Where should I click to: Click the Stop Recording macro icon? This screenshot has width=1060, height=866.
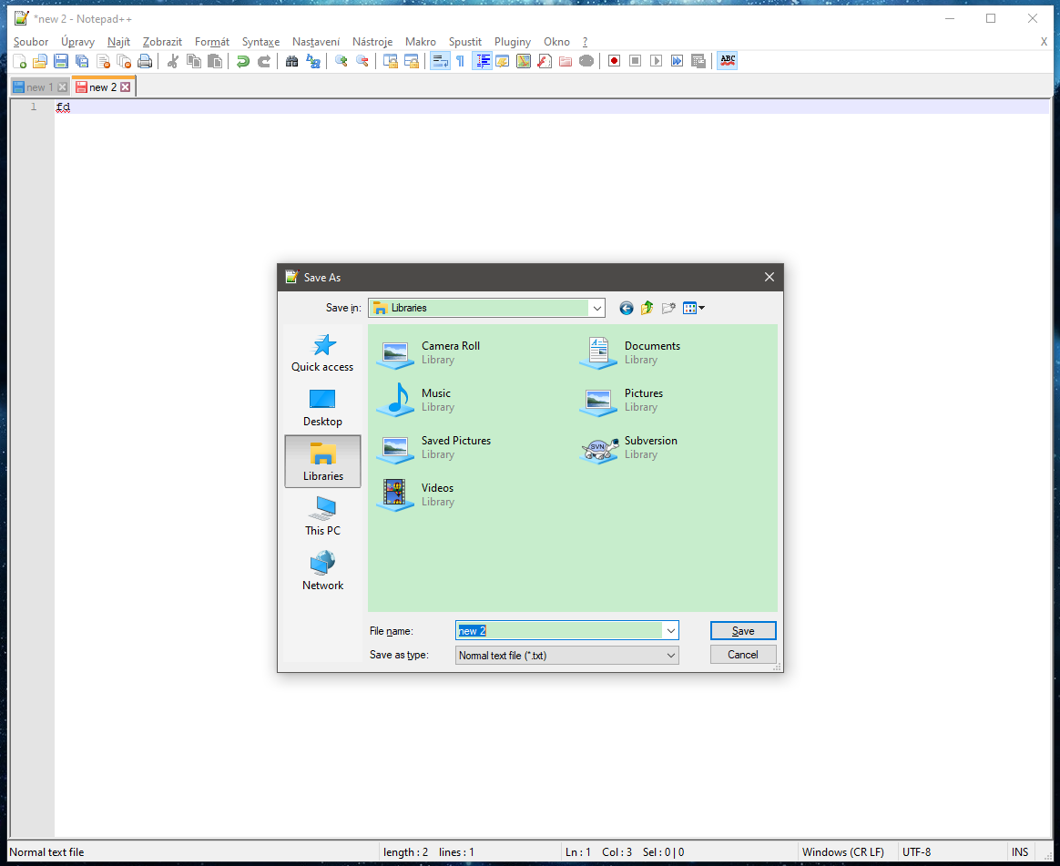click(x=635, y=61)
